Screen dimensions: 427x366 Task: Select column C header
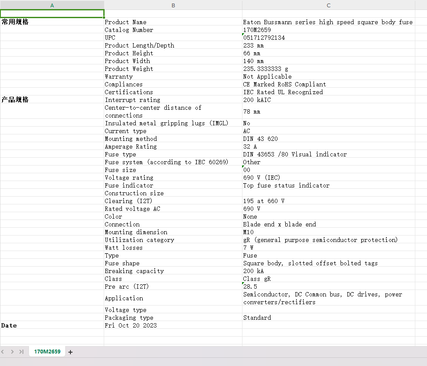(x=328, y=6)
